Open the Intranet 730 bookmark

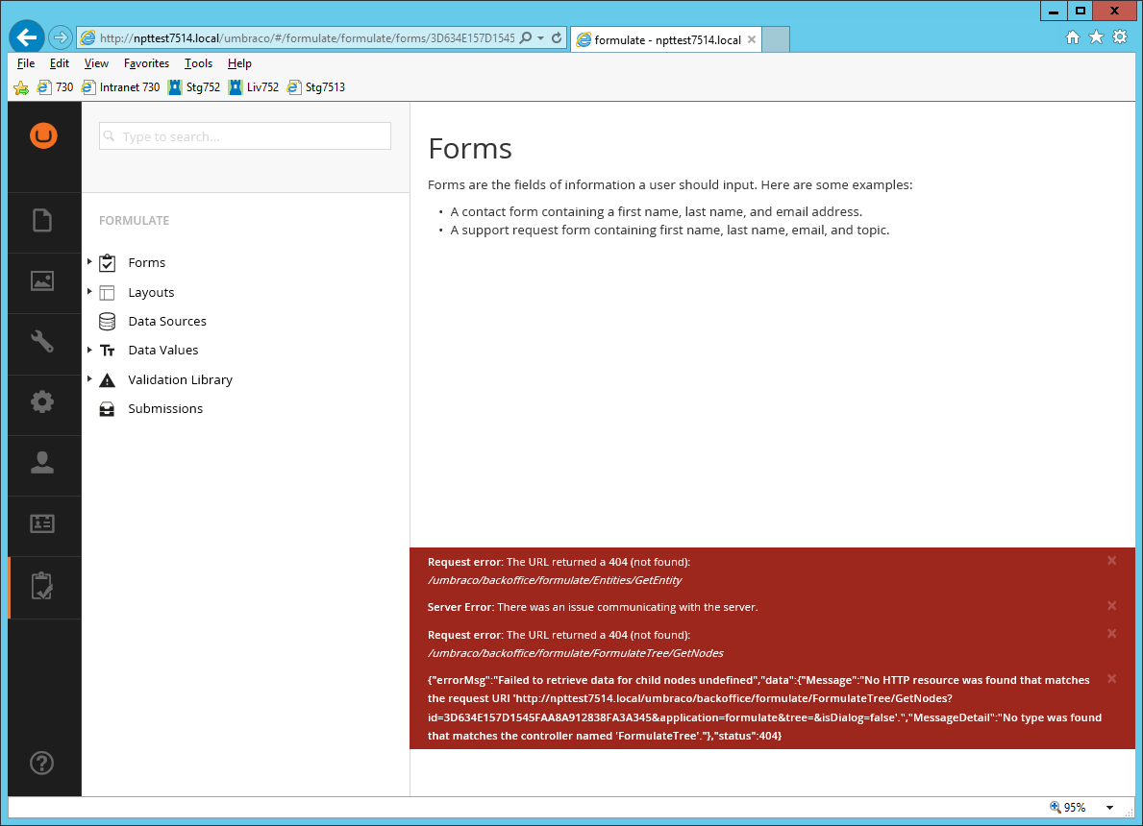[121, 87]
